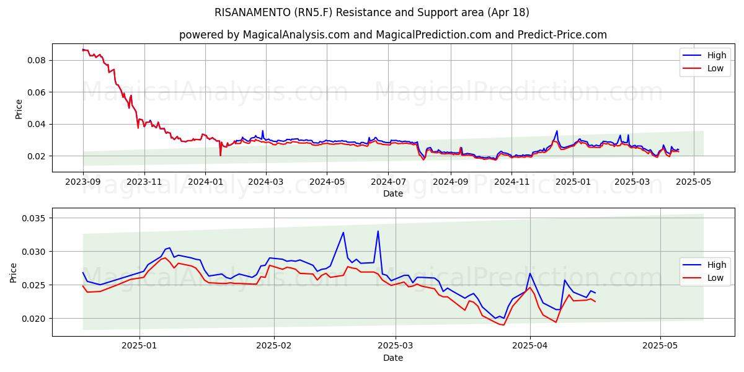
Task: Click top chart y-axis value '0.06'
Action: coord(37,92)
